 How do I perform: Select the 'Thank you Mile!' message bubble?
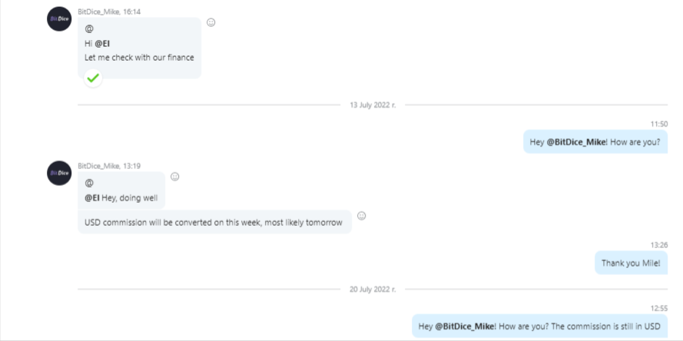(x=631, y=263)
